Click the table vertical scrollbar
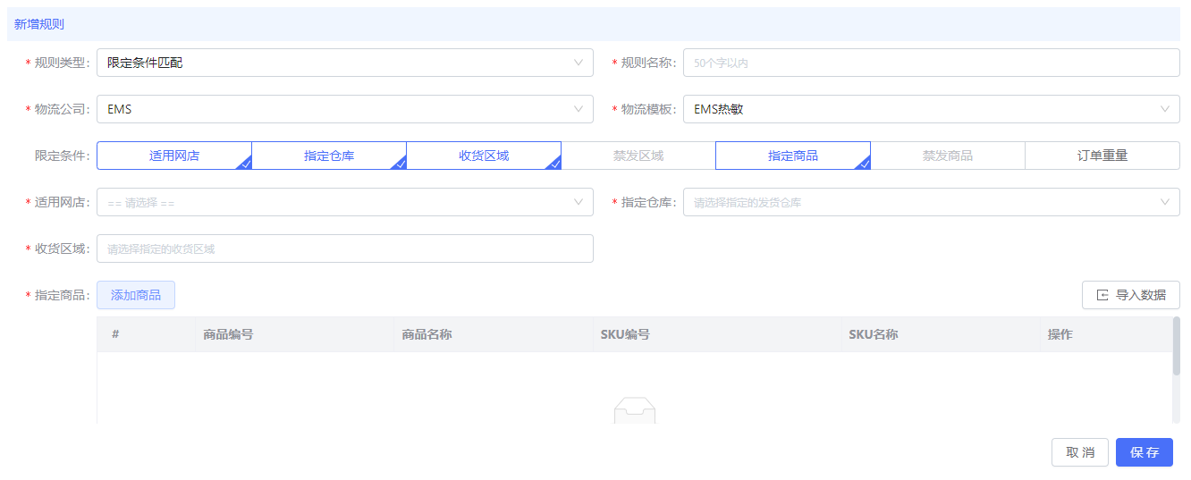Image resolution: width=1191 pixels, height=480 pixels. click(x=1176, y=345)
